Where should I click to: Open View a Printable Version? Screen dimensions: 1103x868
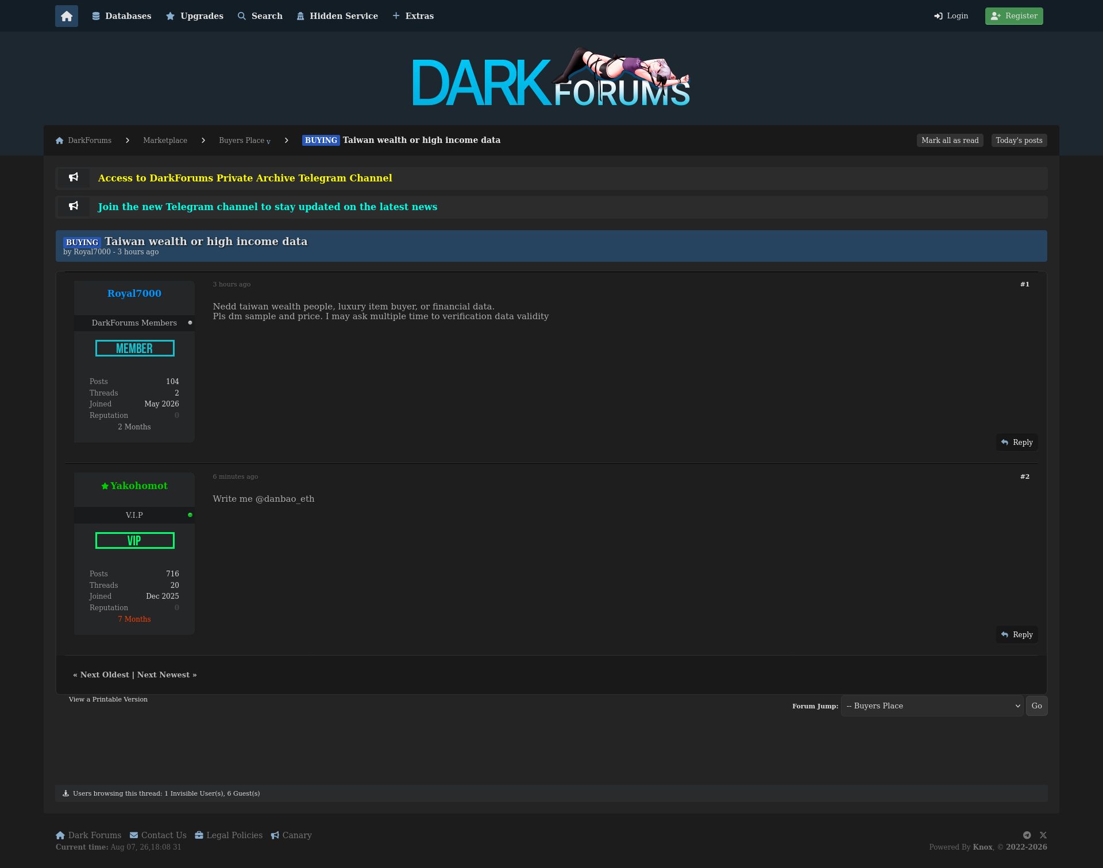pos(108,699)
